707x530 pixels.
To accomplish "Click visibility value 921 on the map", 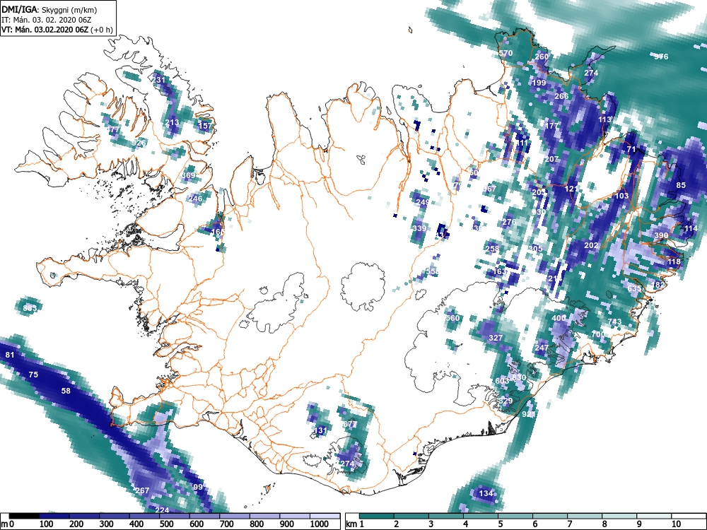I will (x=528, y=414).
